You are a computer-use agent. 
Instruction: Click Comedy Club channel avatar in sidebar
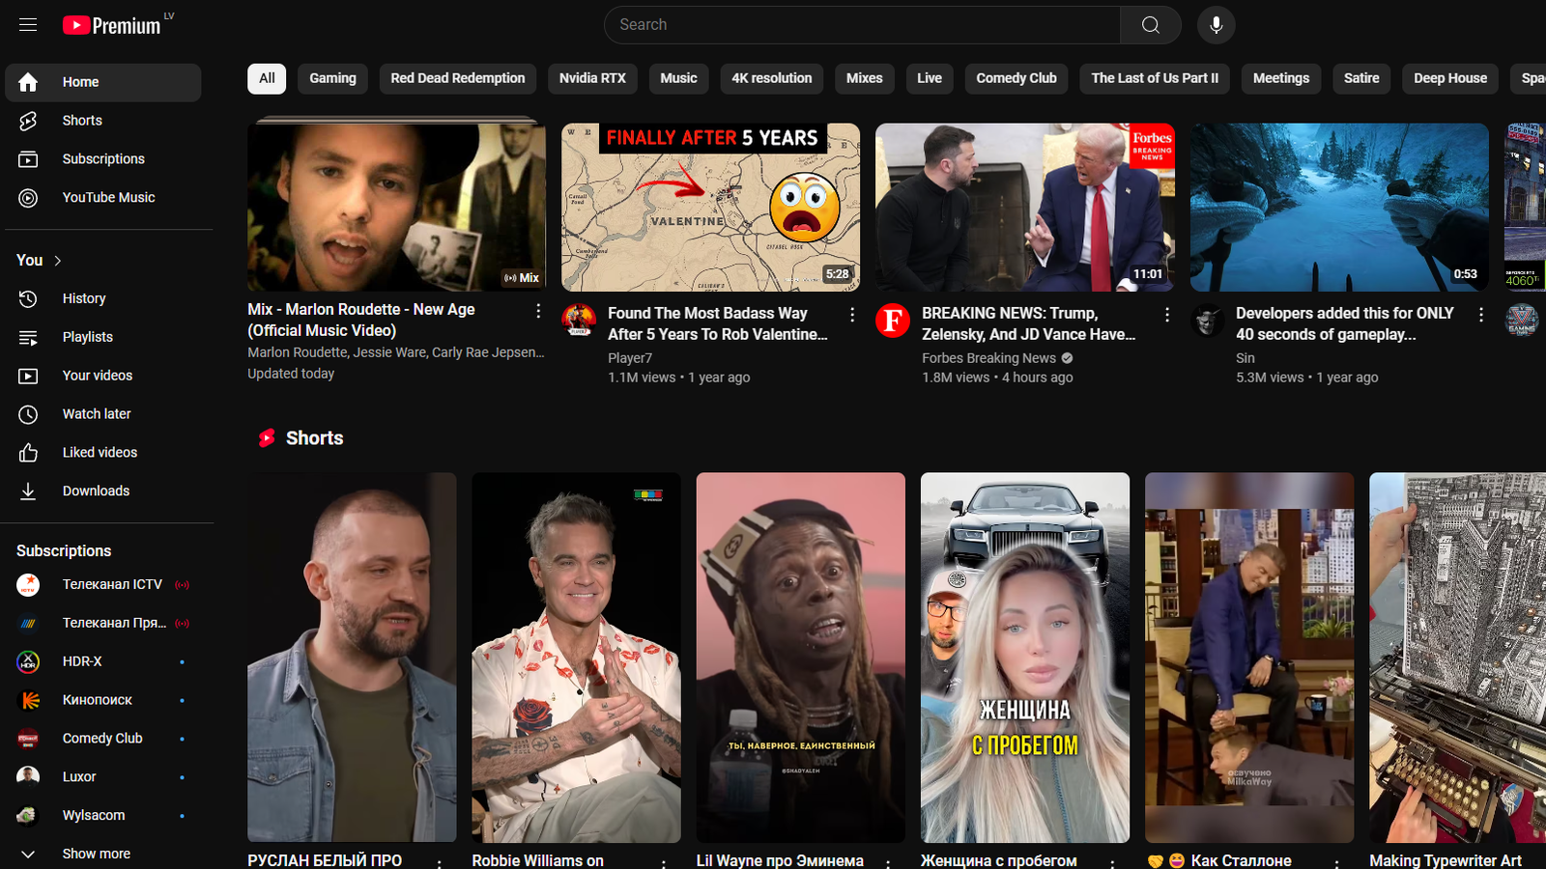[x=28, y=739]
